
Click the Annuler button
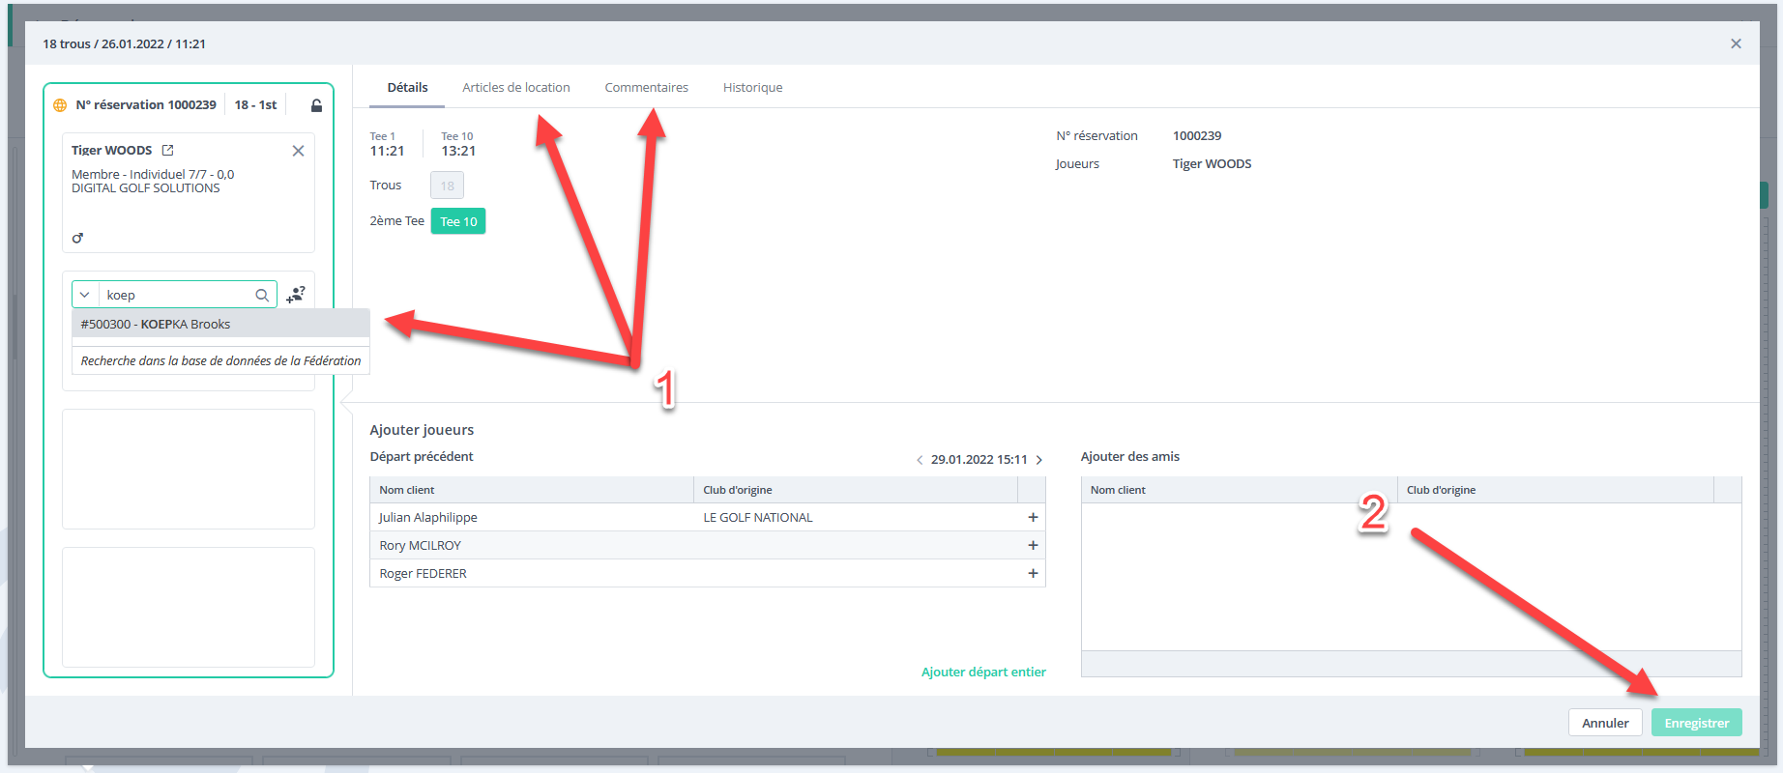(1605, 723)
